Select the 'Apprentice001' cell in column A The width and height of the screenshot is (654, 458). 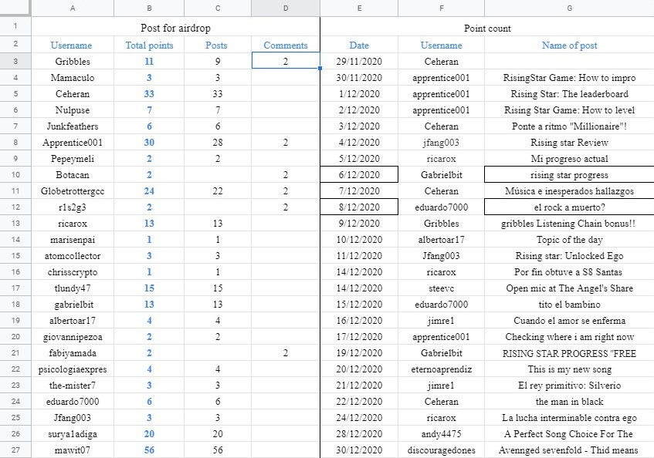tap(73, 143)
